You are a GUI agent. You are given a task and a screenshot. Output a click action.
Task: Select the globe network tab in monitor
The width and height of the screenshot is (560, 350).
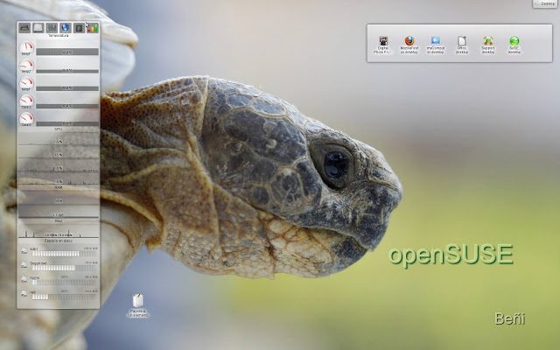click(66, 28)
